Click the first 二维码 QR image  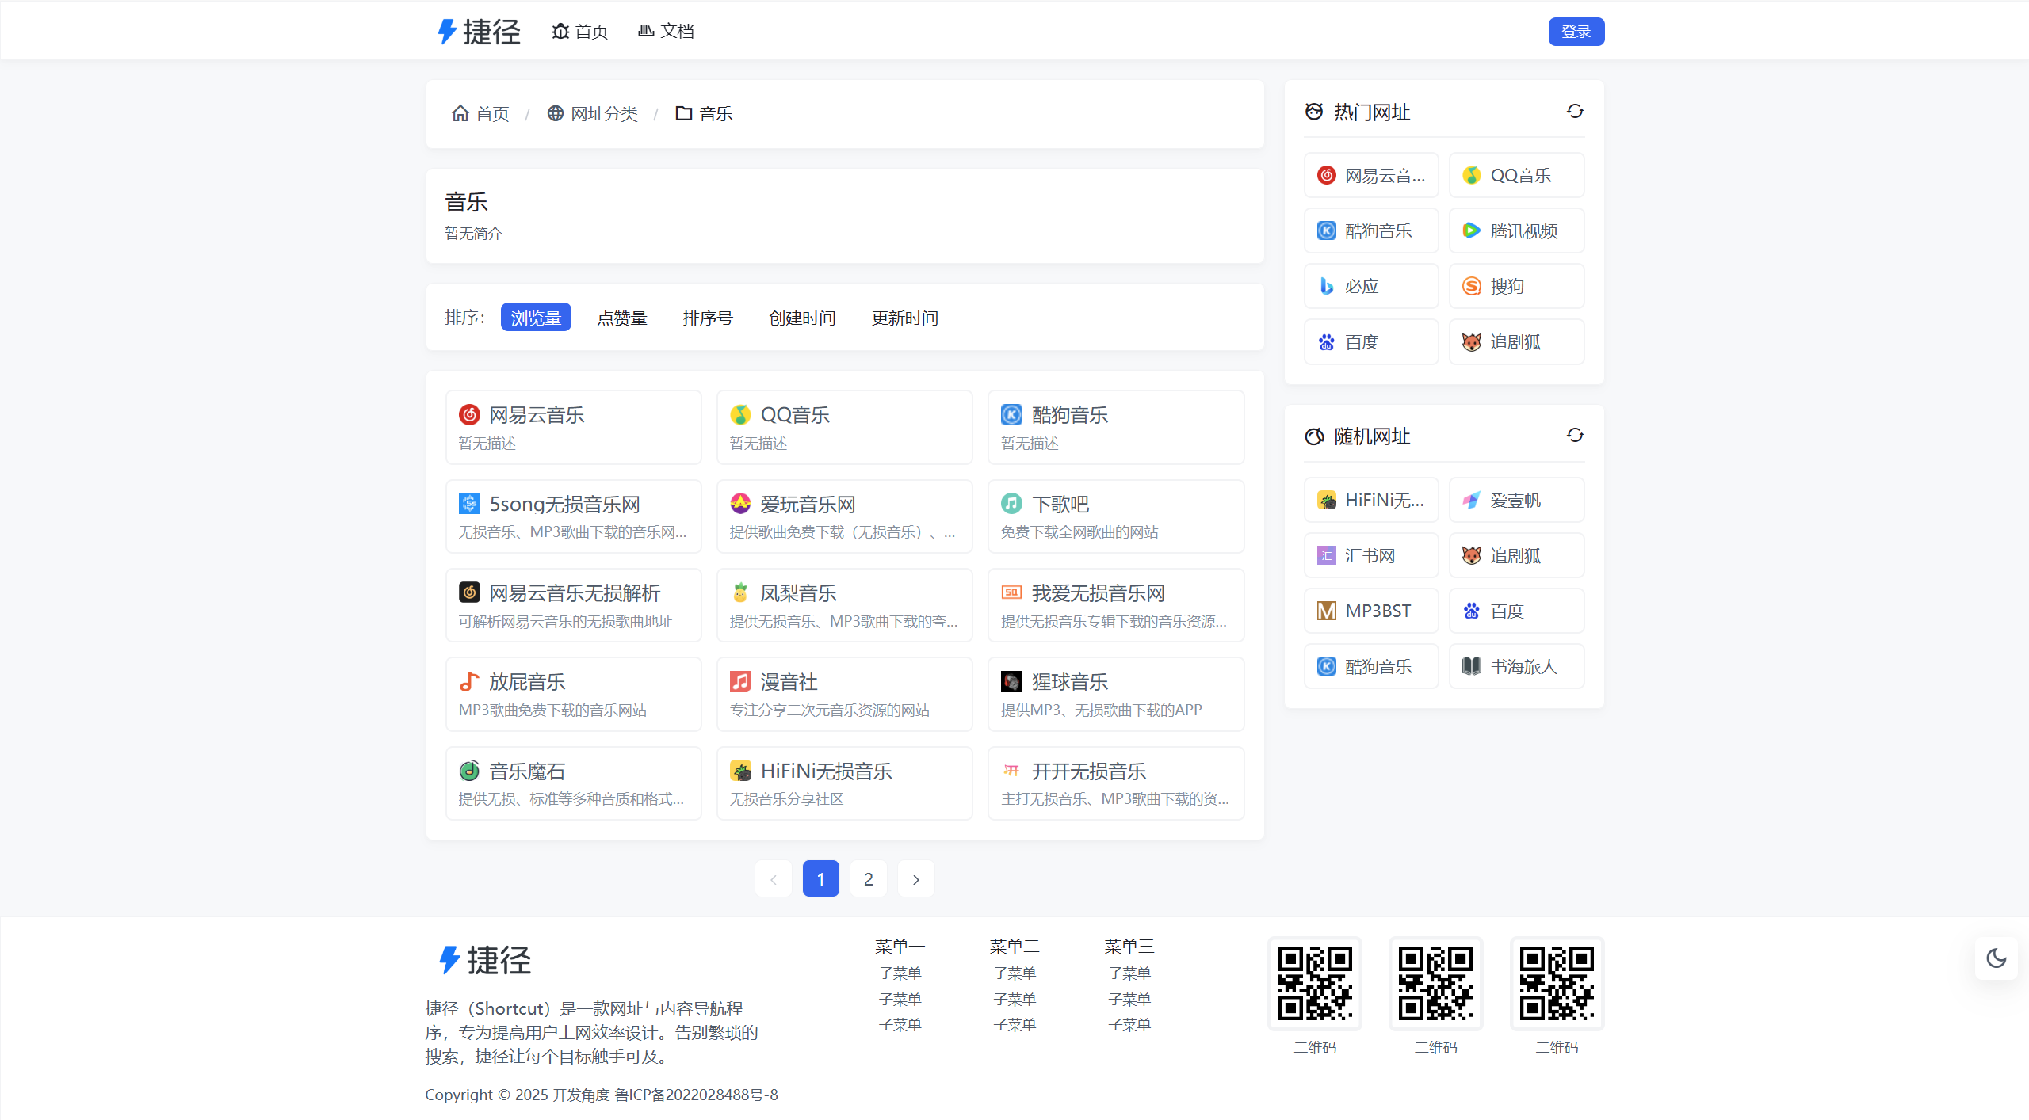click(1315, 983)
